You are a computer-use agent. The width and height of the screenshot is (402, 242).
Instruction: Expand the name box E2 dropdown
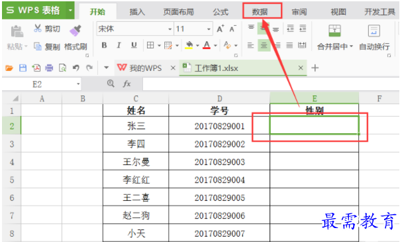coord(78,84)
